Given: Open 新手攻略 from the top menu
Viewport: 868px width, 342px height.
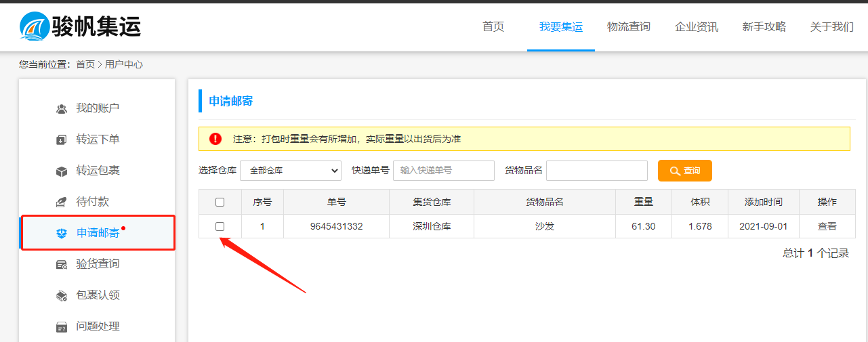Looking at the screenshot, I should point(764,27).
